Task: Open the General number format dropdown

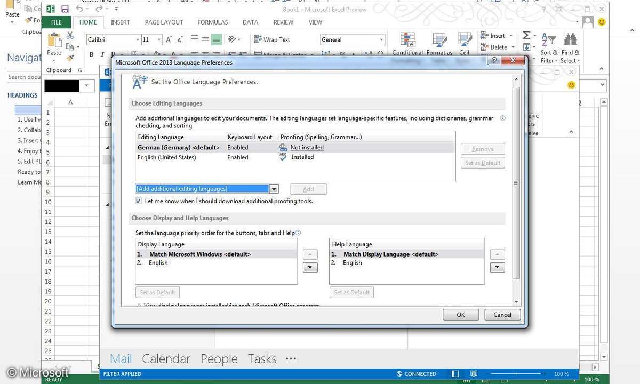Action: click(381, 39)
